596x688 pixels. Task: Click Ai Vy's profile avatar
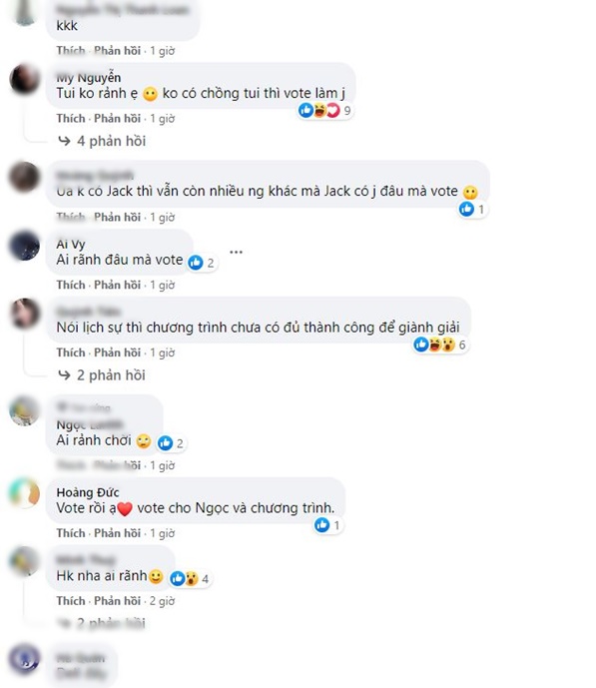point(25,246)
